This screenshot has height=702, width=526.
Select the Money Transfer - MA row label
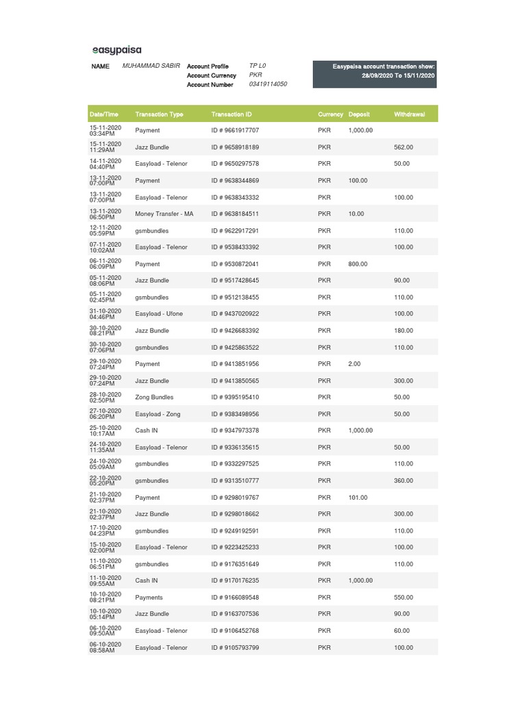pyautogui.click(x=164, y=214)
